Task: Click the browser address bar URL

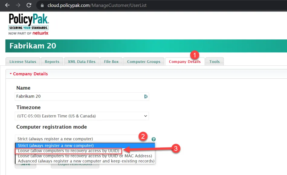Action: coord(97,5)
